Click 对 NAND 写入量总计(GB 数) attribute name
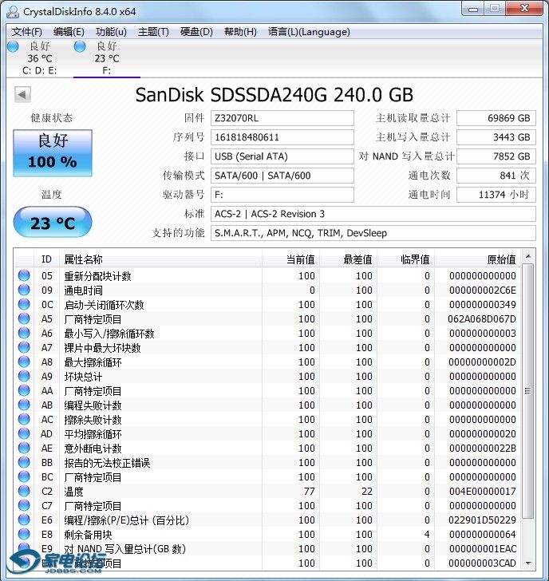This screenshot has width=549, height=581. [x=124, y=549]
